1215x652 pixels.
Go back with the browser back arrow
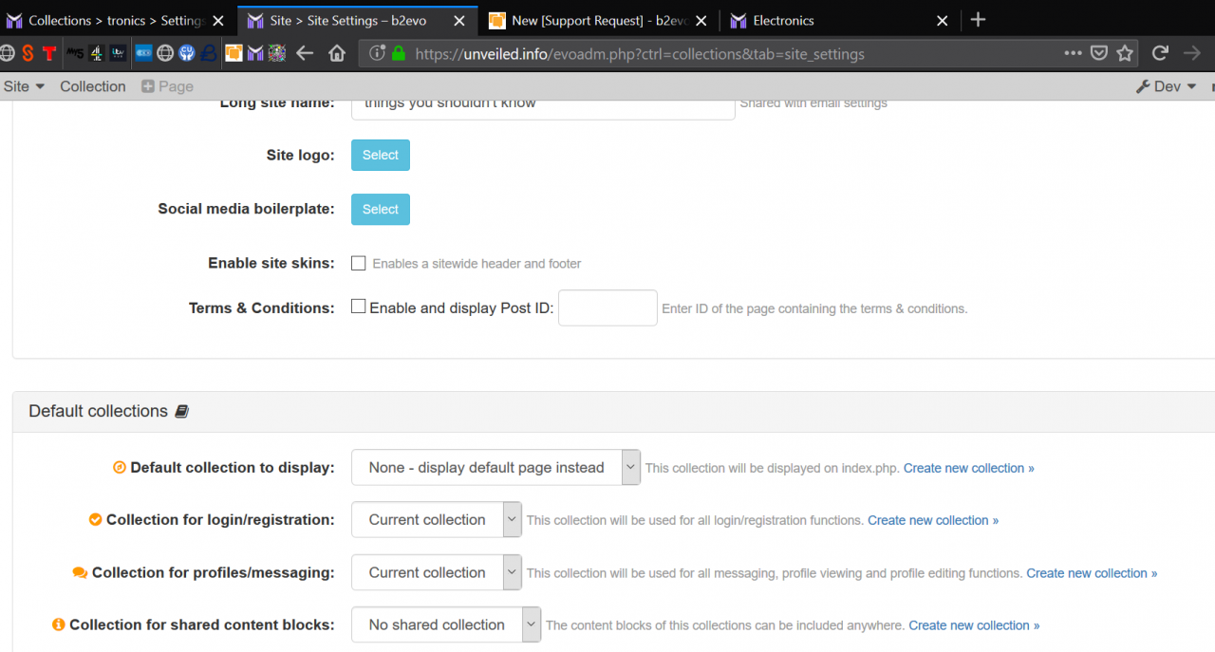[305, 53]
